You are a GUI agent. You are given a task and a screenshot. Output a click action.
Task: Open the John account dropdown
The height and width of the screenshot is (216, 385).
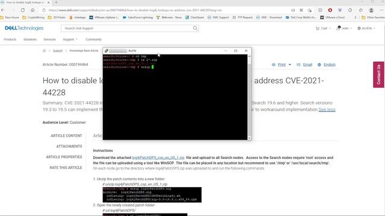(344, 28)
